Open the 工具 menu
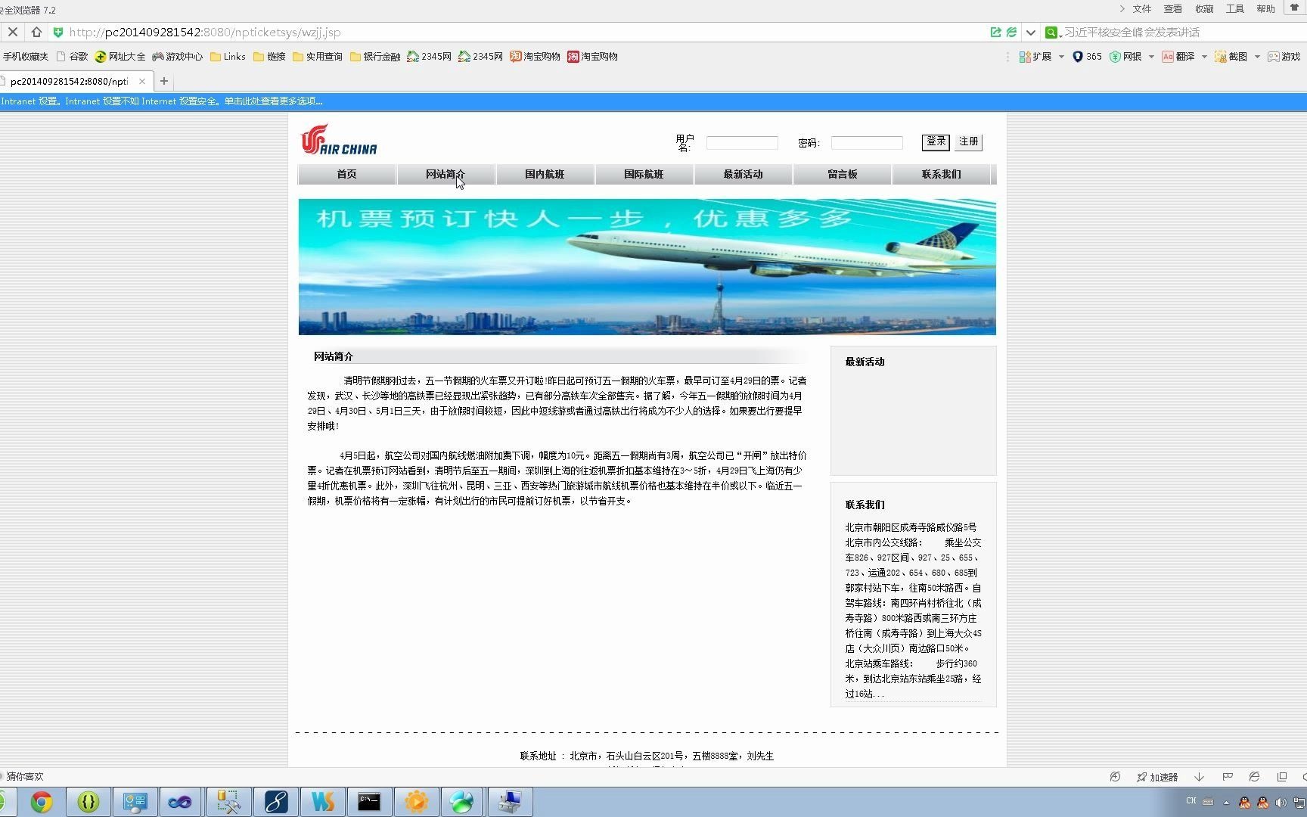1307x817 pixels. tap(1234, 8)
